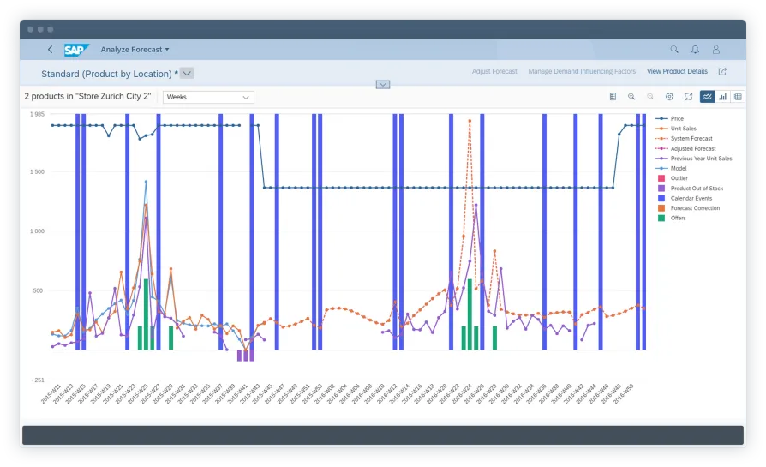766x467 pixels.
Task: Click the Calendar Events legend swatch
Action: click(661, 198)
